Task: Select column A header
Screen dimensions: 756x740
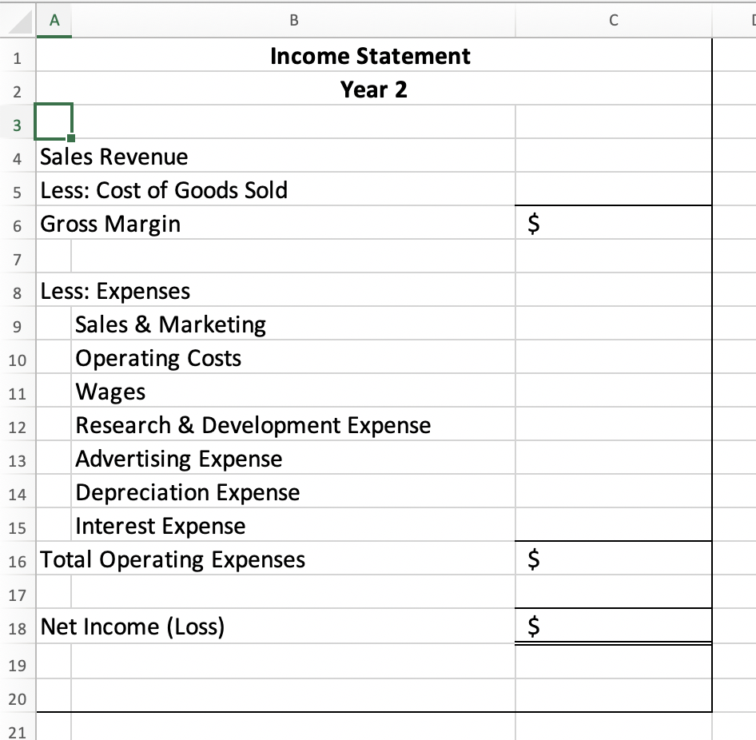Action: click(x=53, y=20)
